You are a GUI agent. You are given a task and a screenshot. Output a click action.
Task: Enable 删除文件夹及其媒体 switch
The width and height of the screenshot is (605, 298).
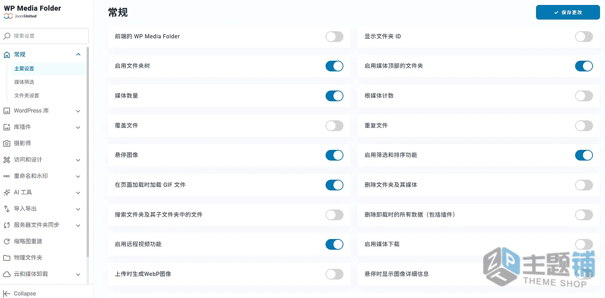(584, 185)
